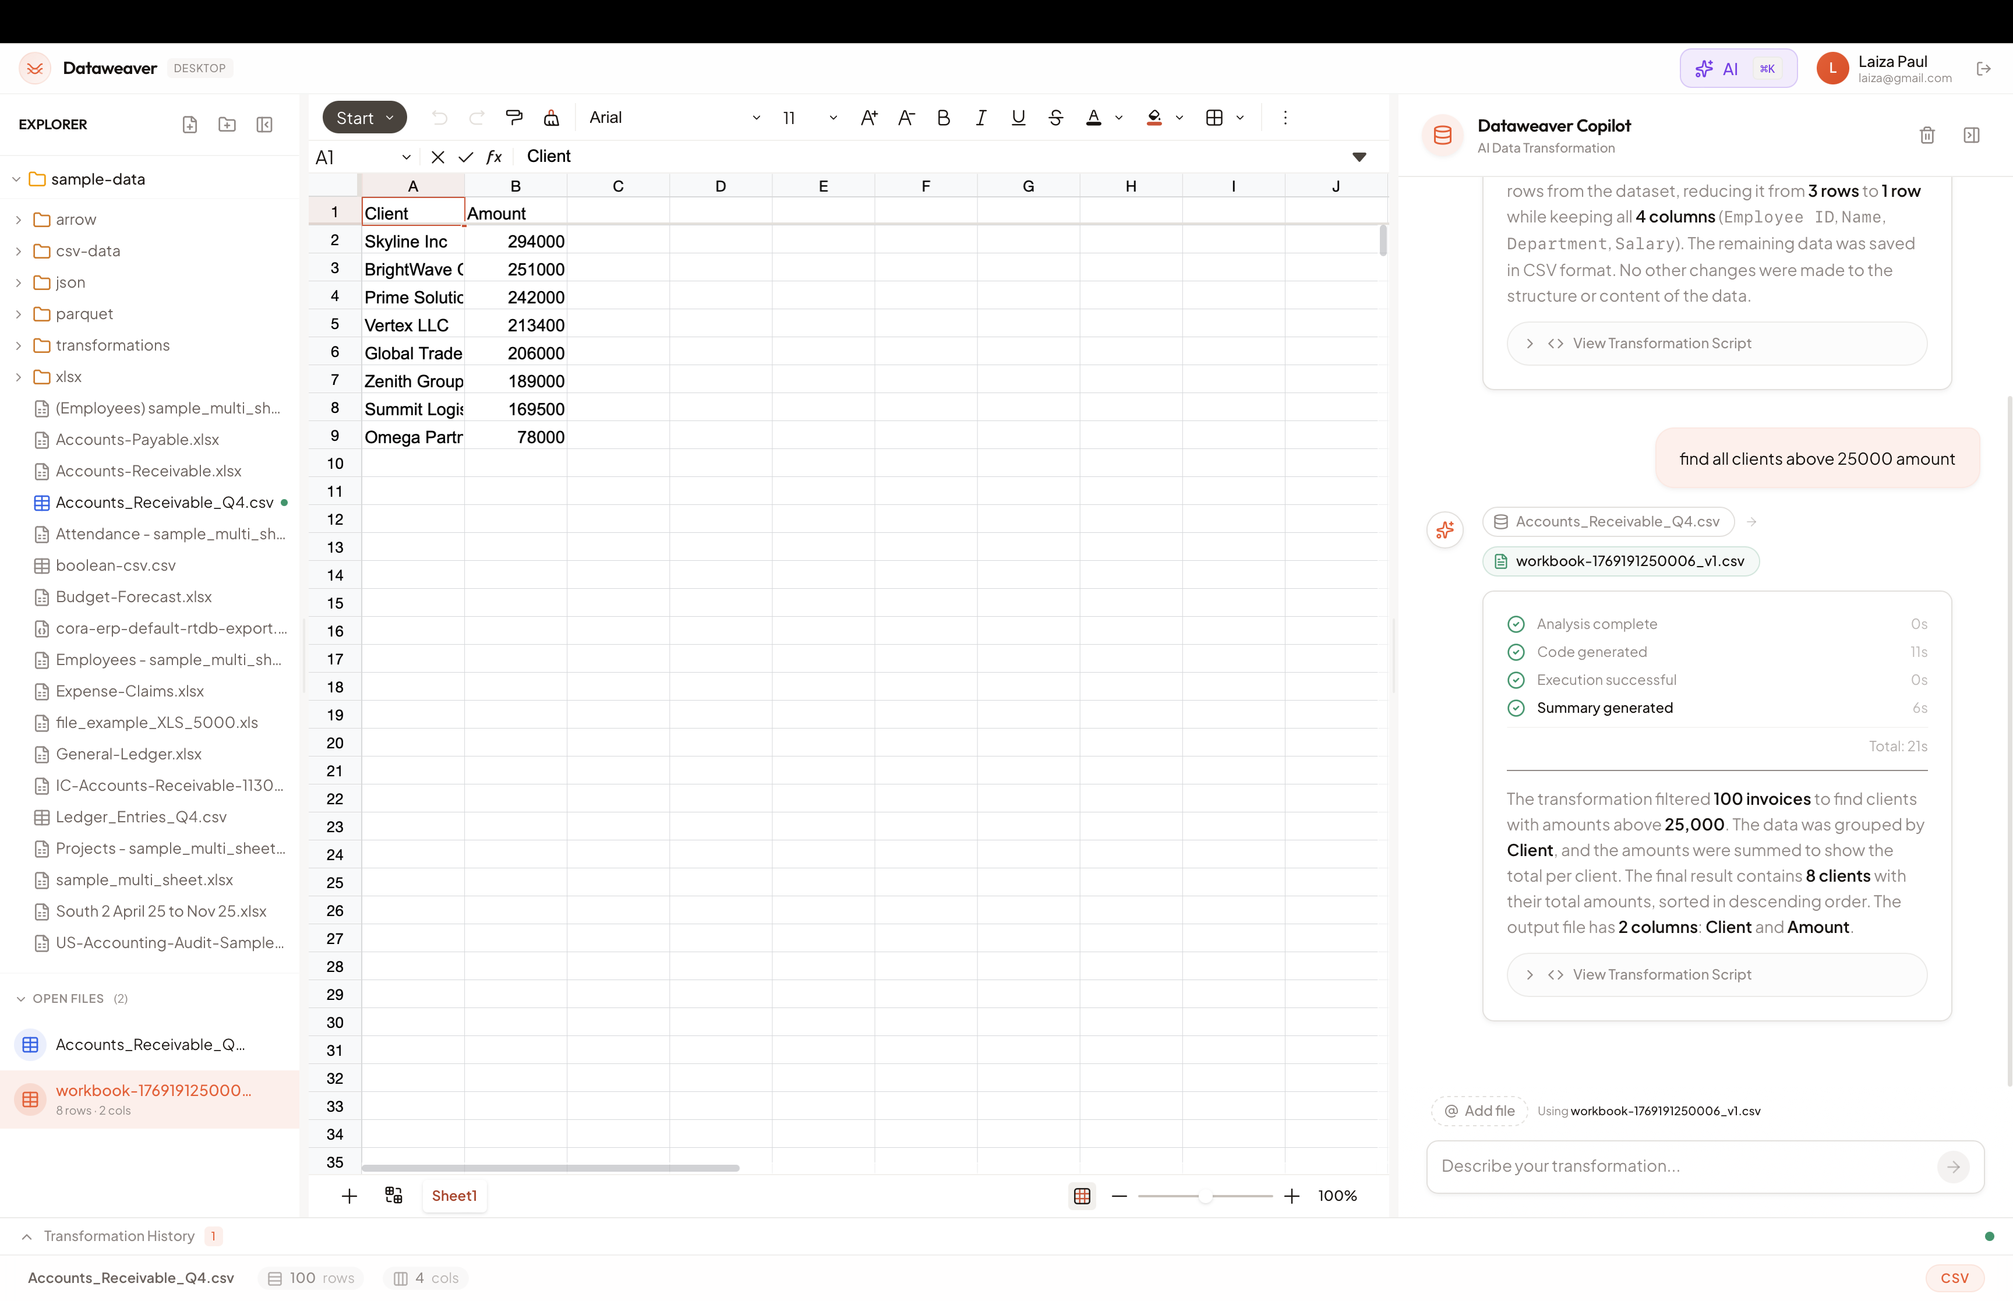Viewport: 2013px width, 1301px height.
Task: Open the Start ribbon menu
Action: coord(364,118)
